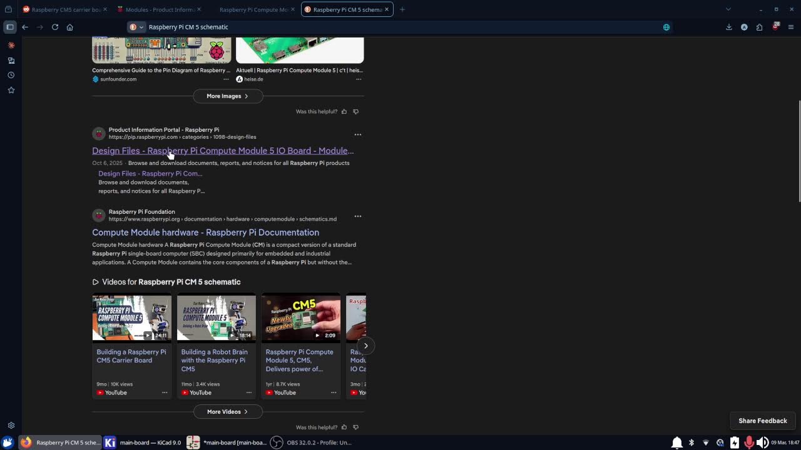Mark the images result as helpful, thumbs up
The height and width of the screenshot is (450, 801).
click(344, 111)
